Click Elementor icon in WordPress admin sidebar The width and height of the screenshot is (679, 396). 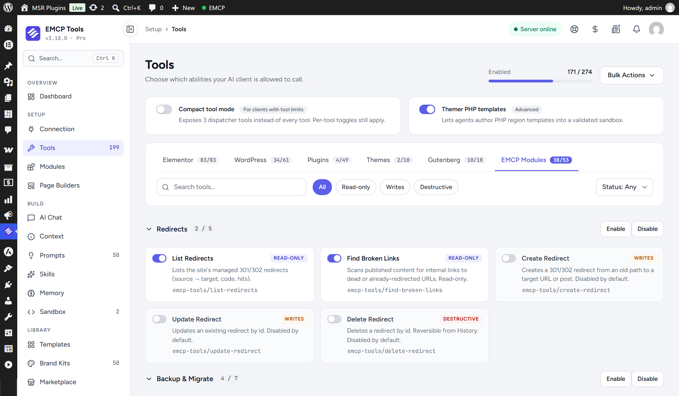8,45
